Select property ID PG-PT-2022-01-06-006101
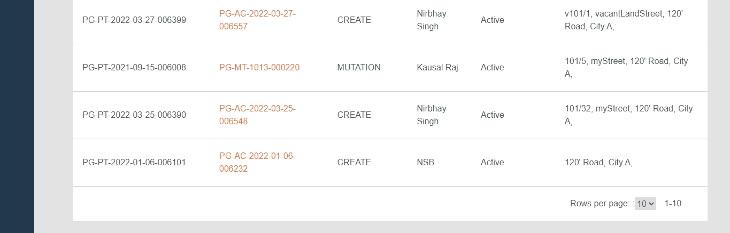 pyautogui.click(x=134, y=162)
